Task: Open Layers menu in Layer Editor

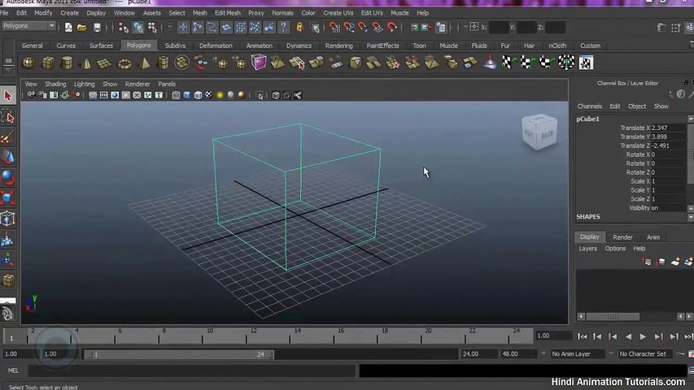Action: point(587,249)
